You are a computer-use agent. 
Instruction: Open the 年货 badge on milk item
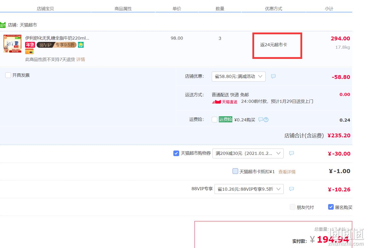tap(30, 45)
